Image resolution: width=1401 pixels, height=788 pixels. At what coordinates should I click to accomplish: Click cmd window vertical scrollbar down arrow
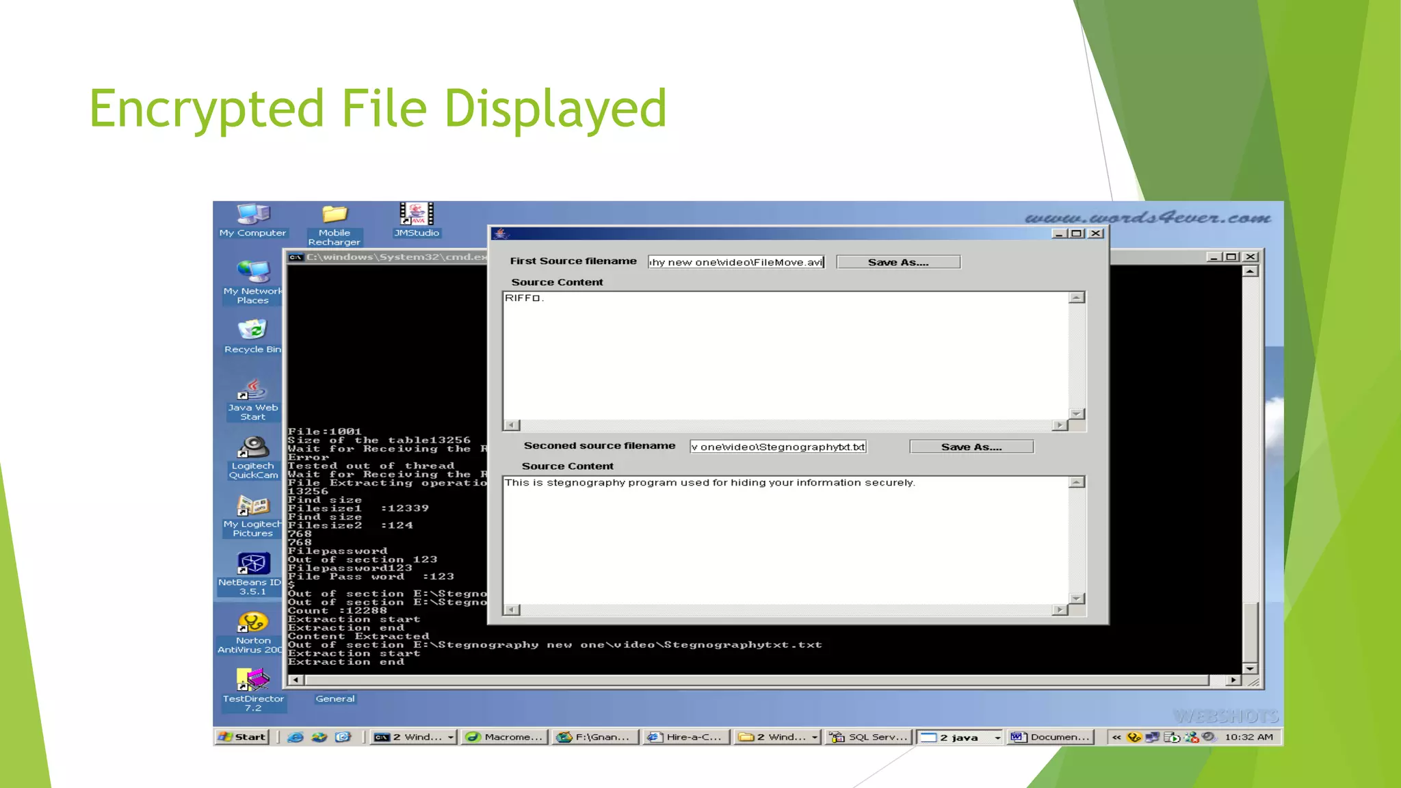point(1250,668)
